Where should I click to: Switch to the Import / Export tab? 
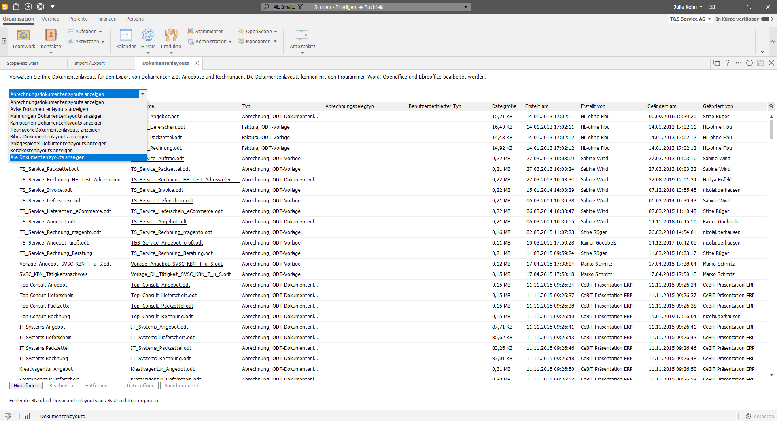coord(89,63)
